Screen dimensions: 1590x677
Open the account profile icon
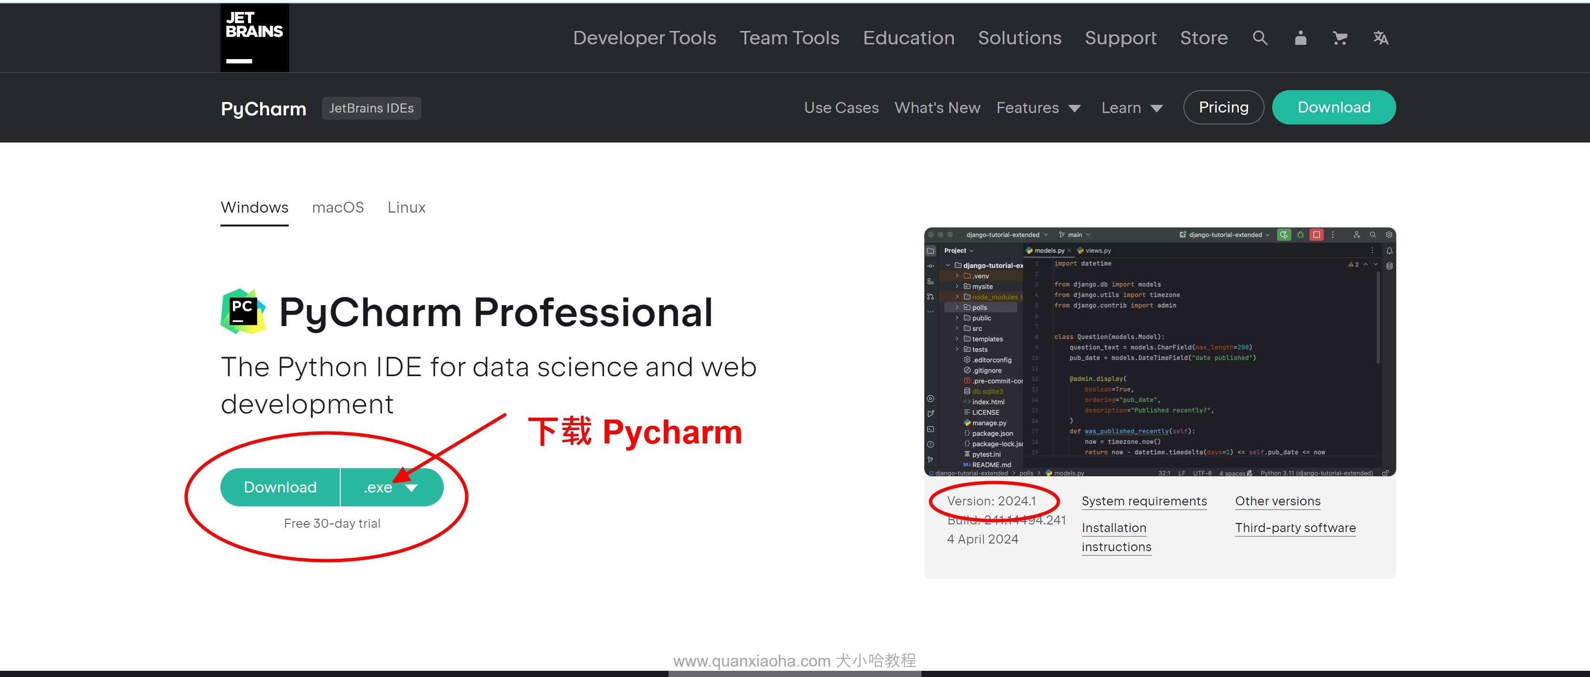[1300, 38]
